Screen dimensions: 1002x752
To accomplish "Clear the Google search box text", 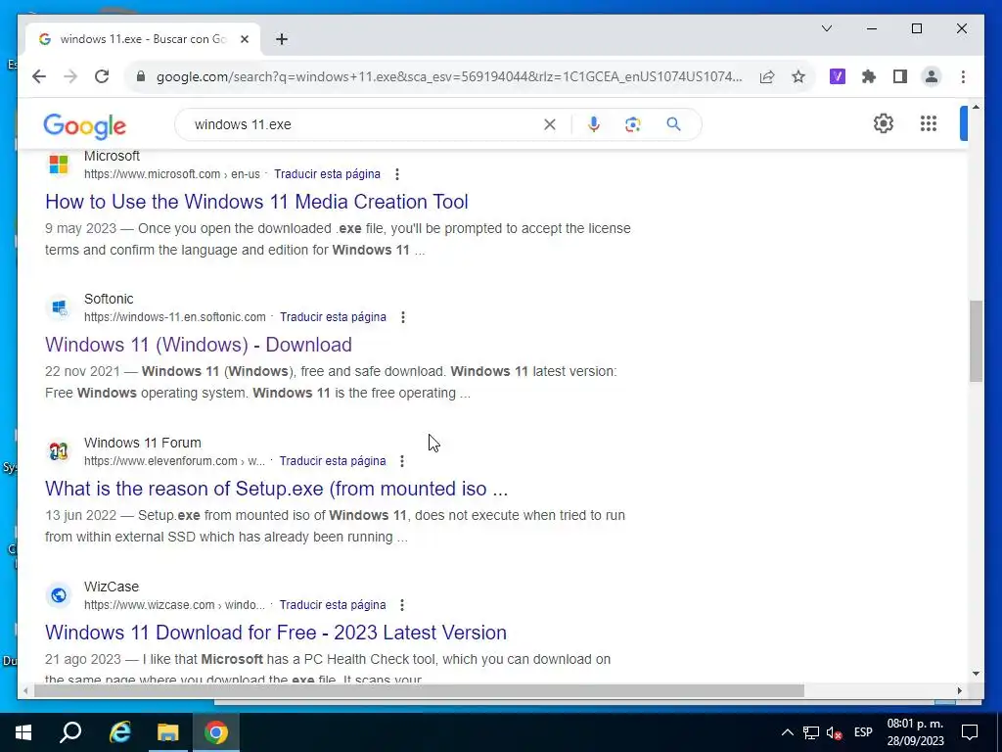I will (x=550, y=124).
